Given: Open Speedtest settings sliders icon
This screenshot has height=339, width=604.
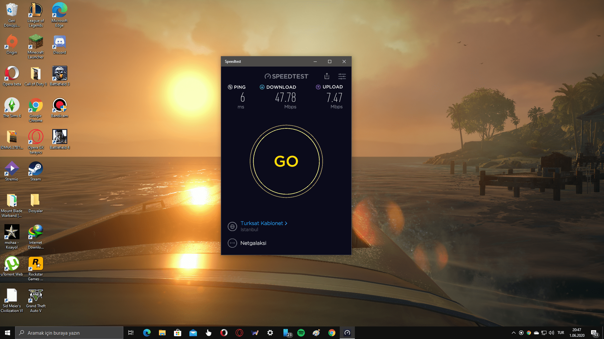Looking at the screenshot, I should click(342, 76).
